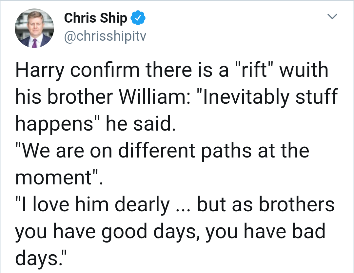
Task: Click the text "he said."
Action: [x=138, y=124]
